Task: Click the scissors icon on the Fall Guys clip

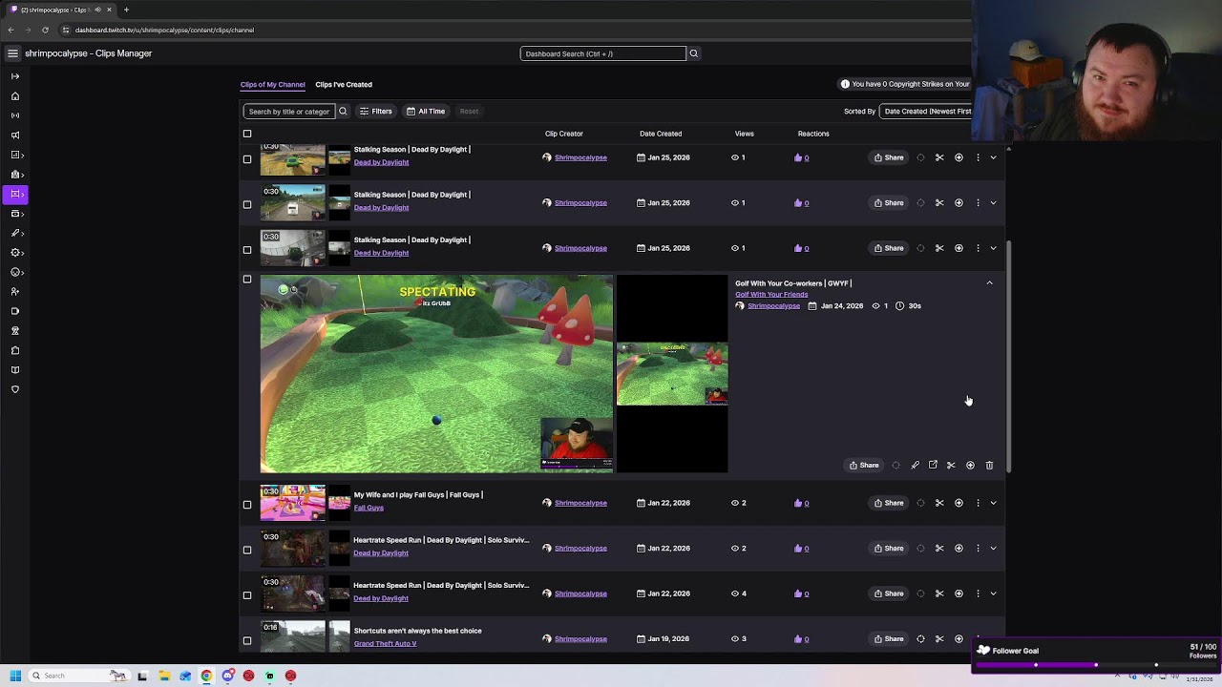Action: click(x=939, y=503)
